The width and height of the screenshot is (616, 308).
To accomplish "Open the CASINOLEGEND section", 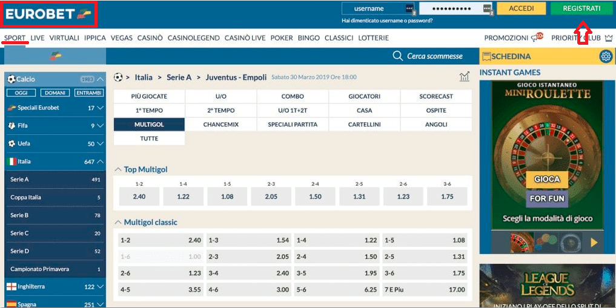I will pyautogui.click(x=194, y=38).
